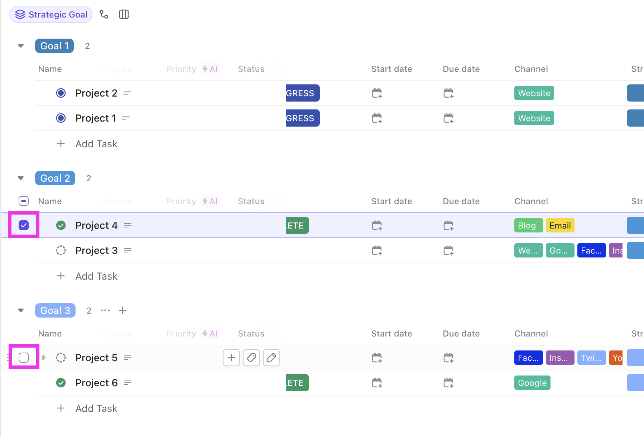Add a tag to Project 5 using tag icon
The image size is (644, 437).
coord(251,357)
